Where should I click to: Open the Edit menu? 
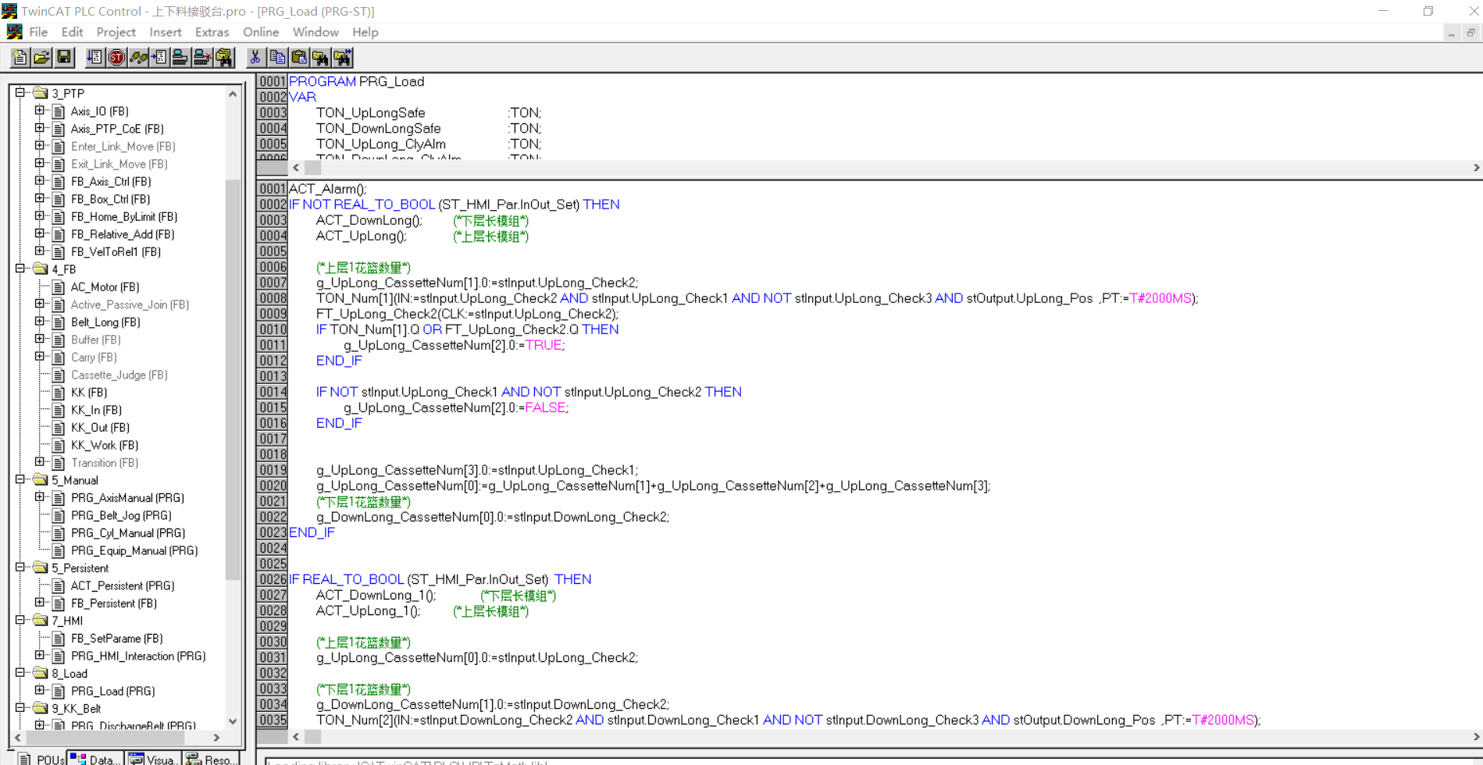click(72, 32)
